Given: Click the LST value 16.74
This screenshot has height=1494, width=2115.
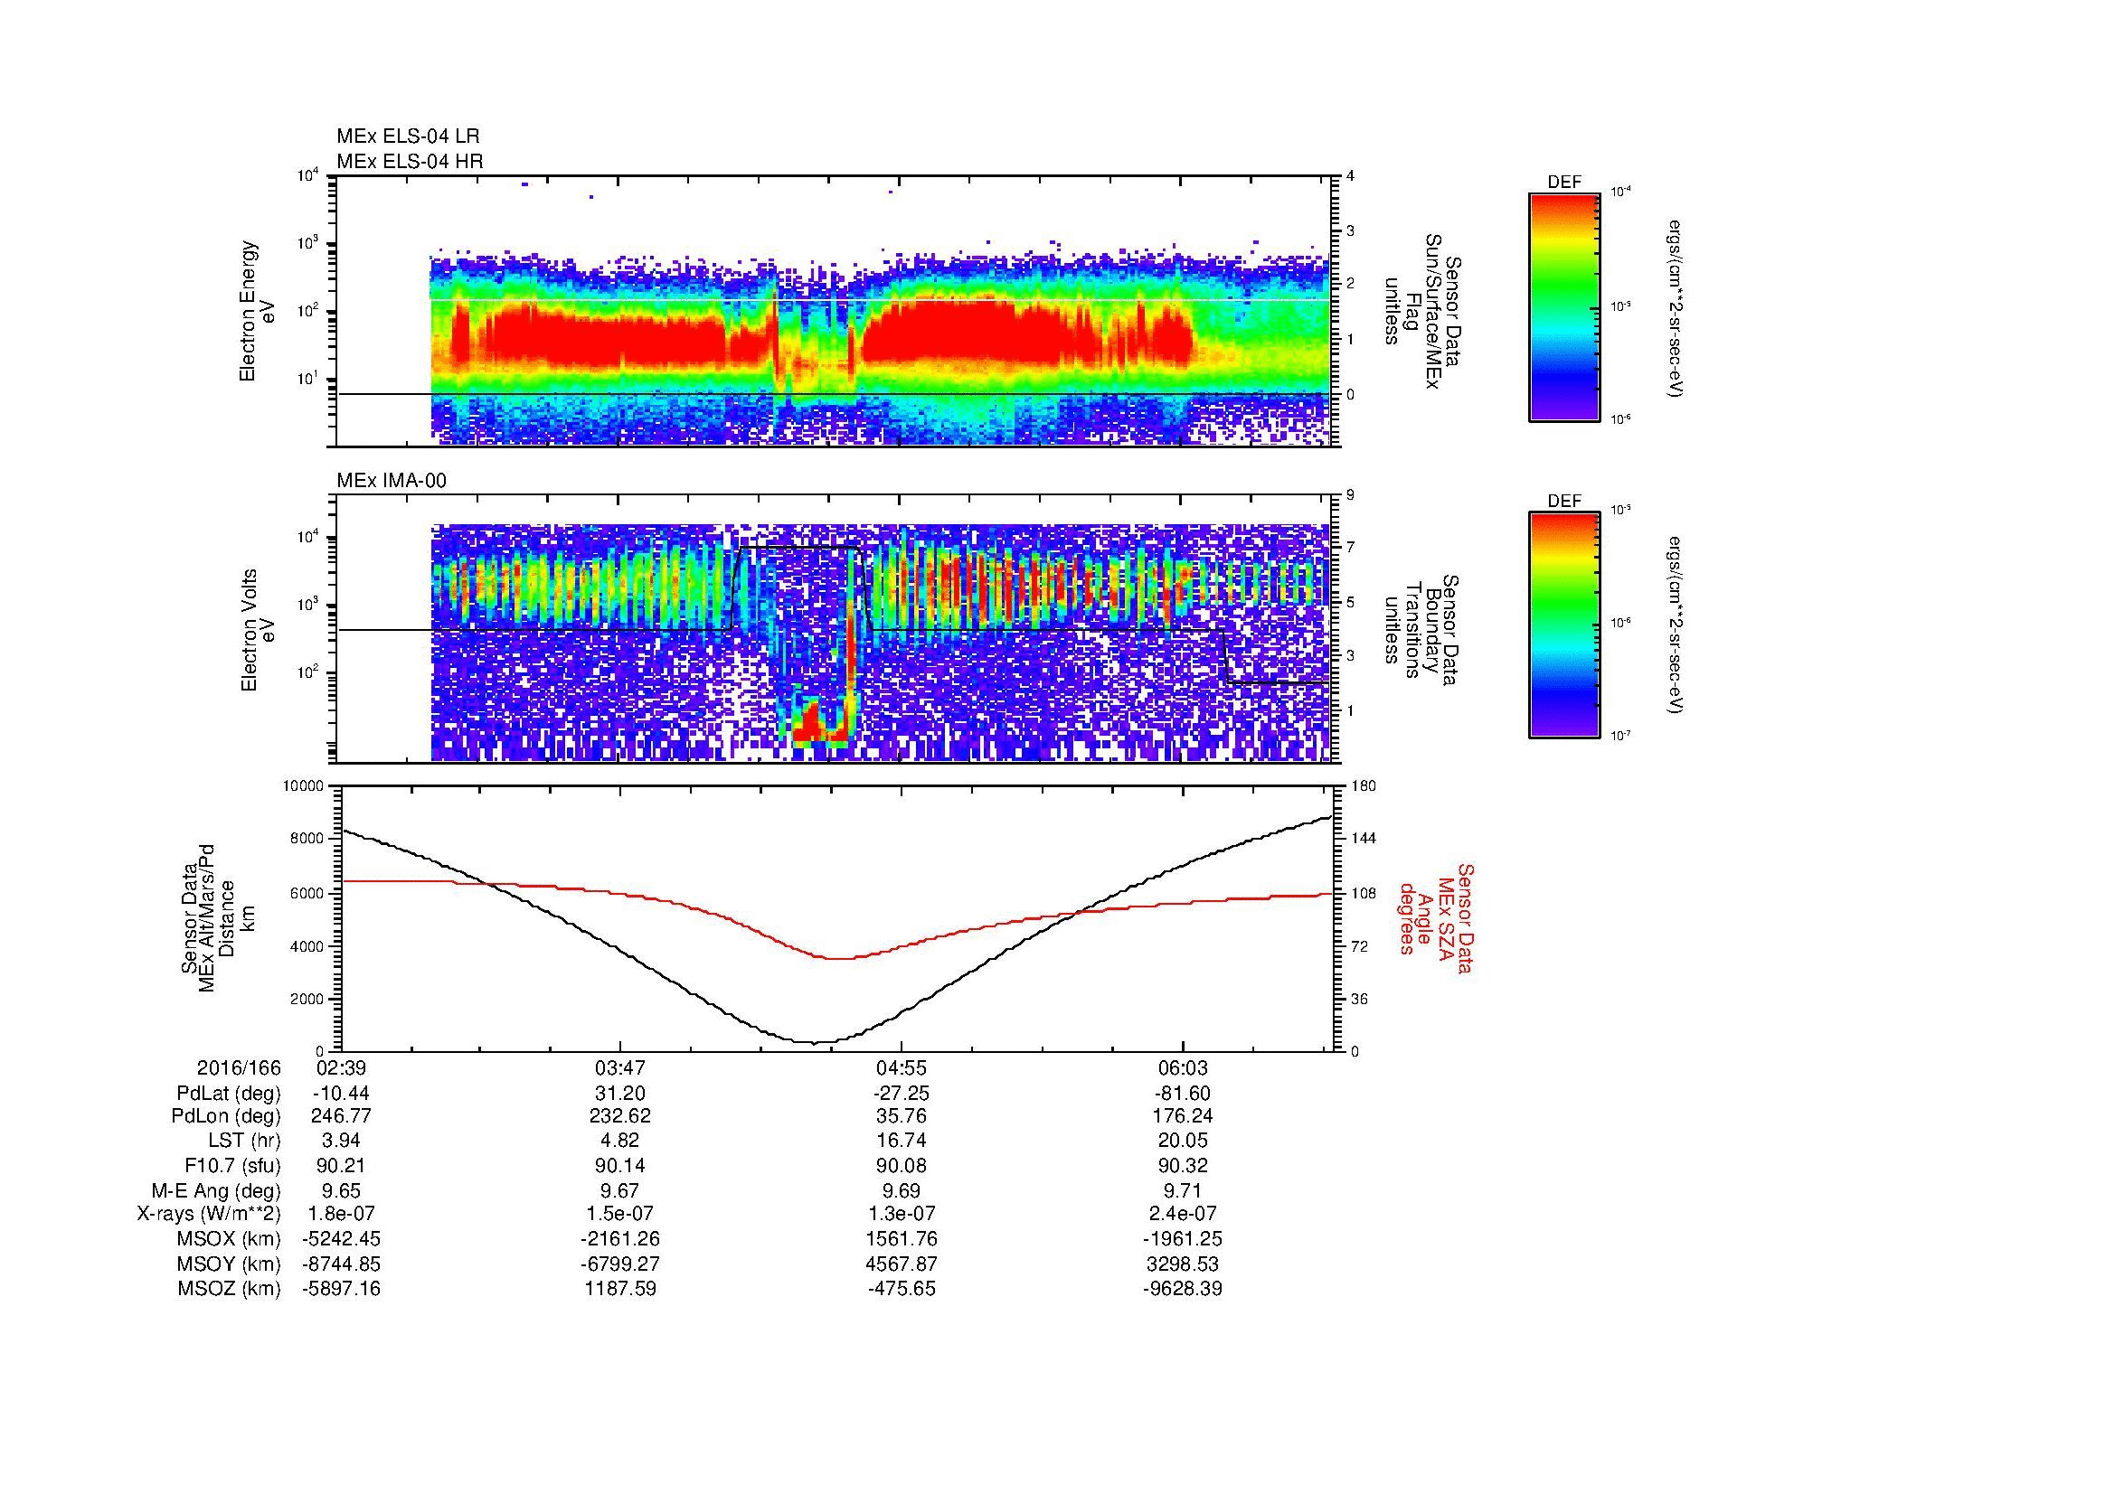Looking at the screenshot, I should pyautogui.click(x=901, y=1141).
